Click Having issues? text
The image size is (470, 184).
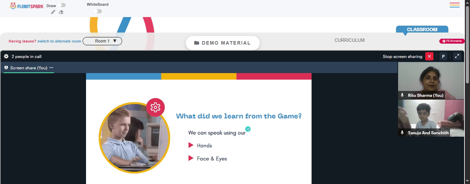point(23,41)
